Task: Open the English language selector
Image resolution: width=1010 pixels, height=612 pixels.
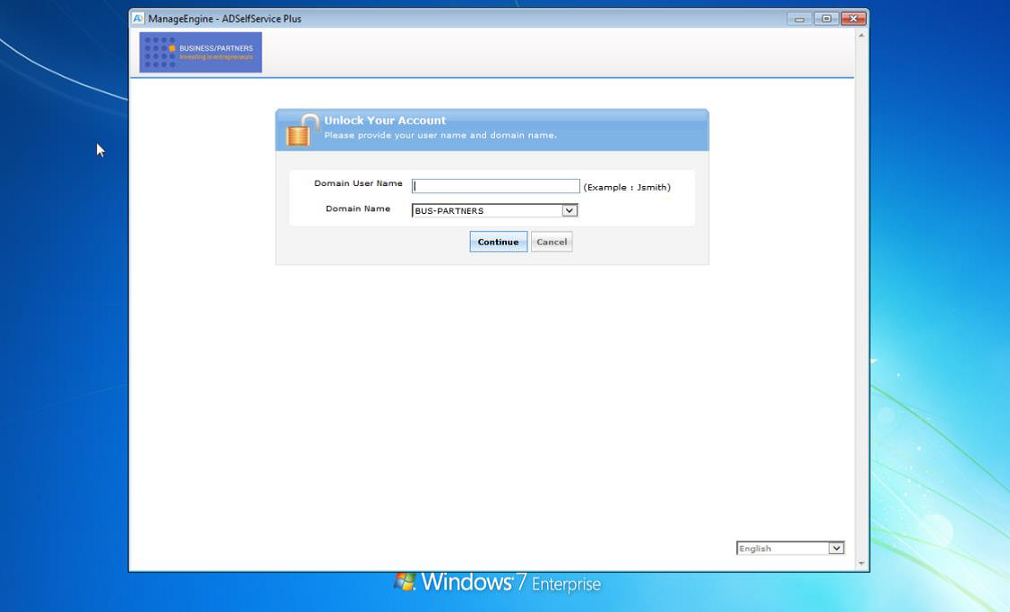Action: tap(790, 548)
